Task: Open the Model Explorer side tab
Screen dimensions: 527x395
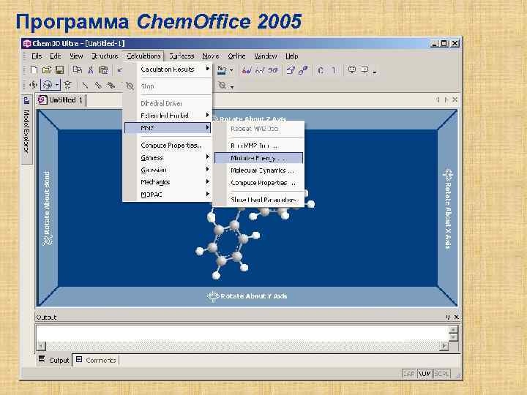Action: point(27,129)
